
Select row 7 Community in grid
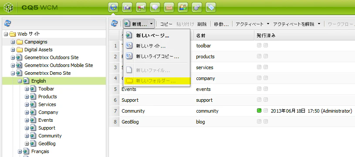click(232, 111)
